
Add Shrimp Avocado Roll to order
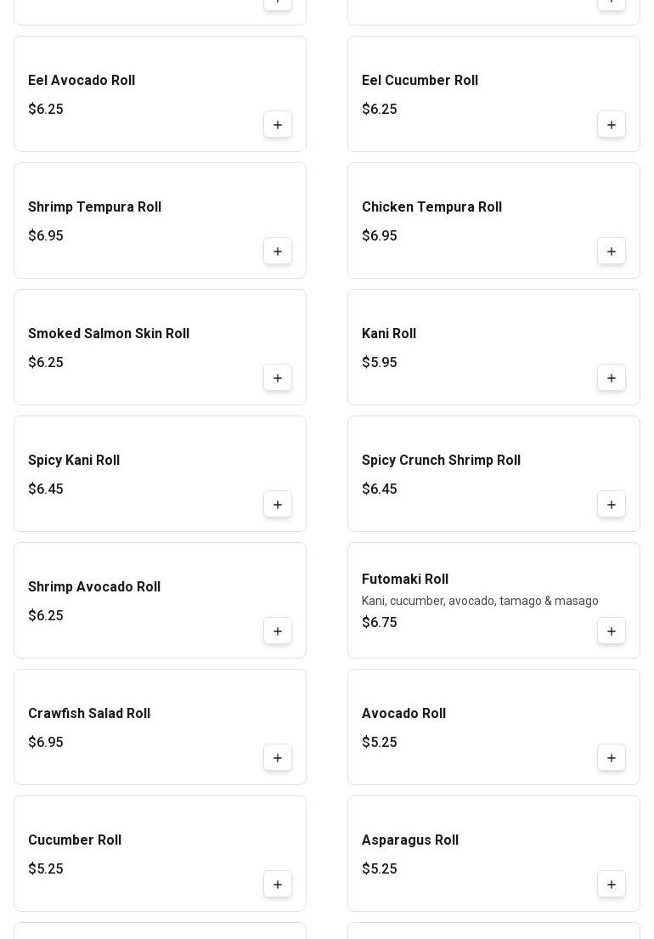[278, 631]
